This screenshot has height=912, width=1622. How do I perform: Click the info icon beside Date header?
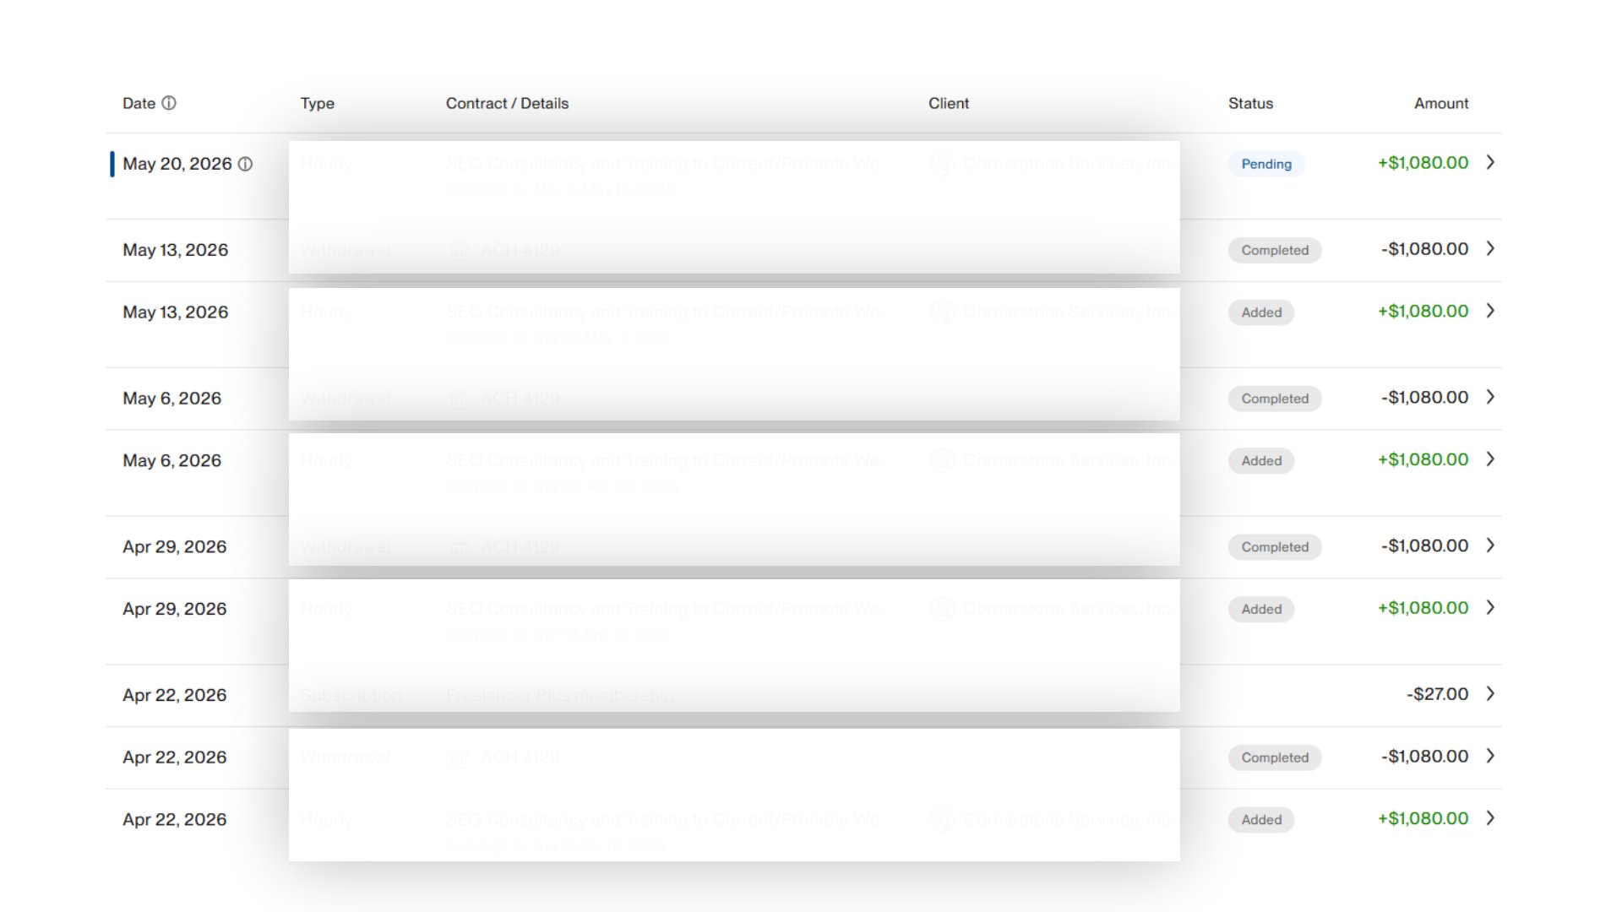coord(169,103)
